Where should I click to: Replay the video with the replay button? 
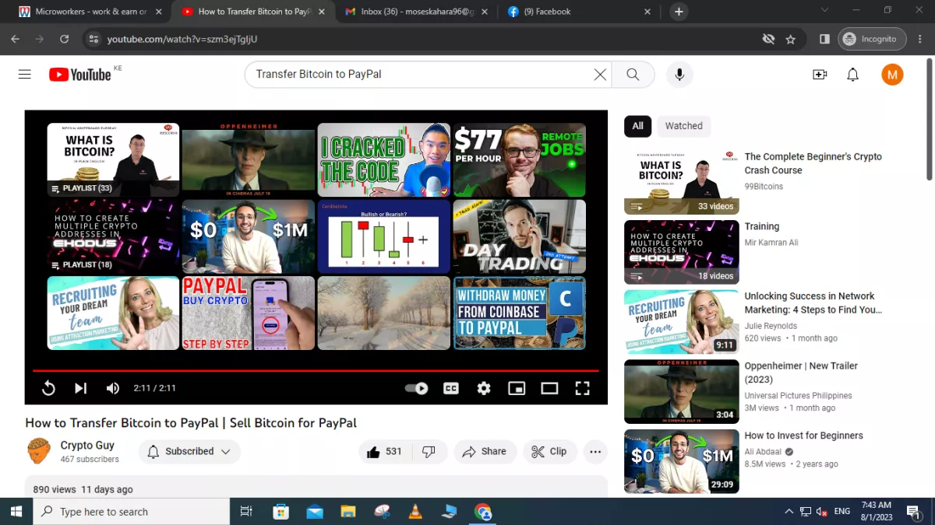point(48,388)
